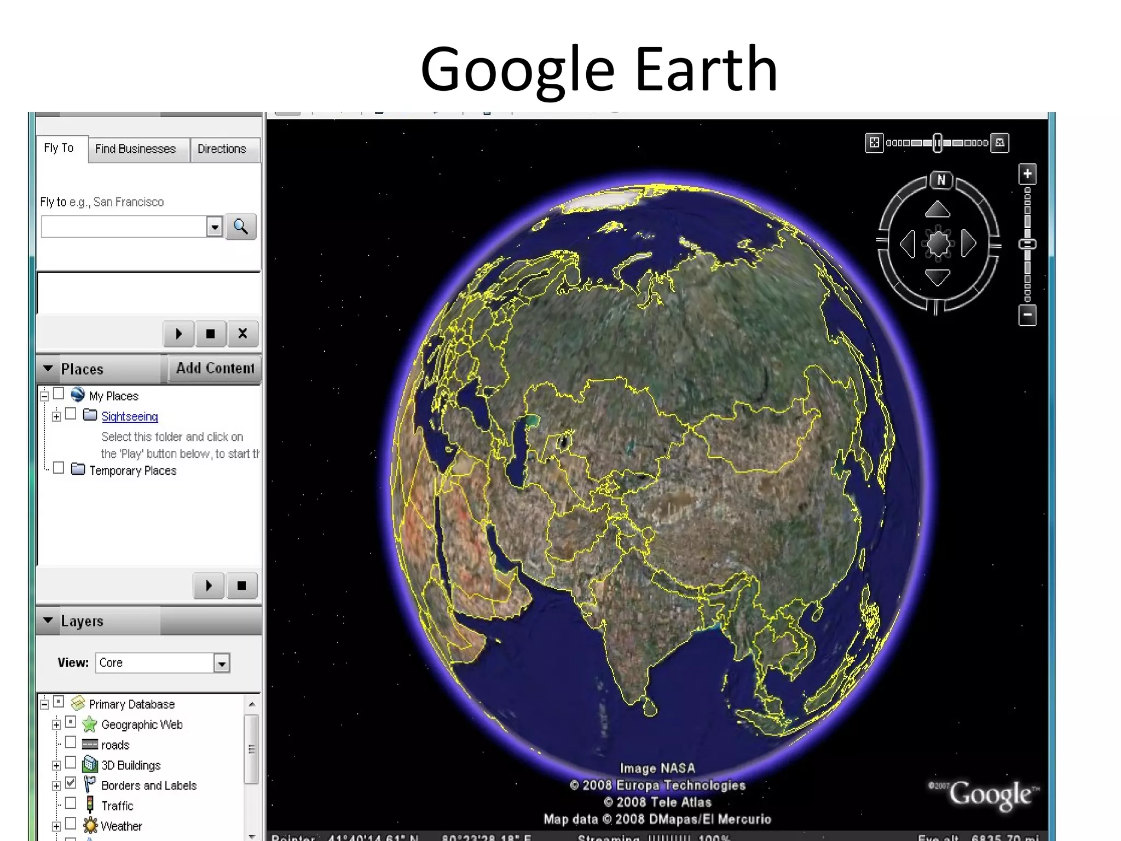This screenshot has height=841, width=1121.
Task: Stop the Places tour
Action: pos(241,585)
